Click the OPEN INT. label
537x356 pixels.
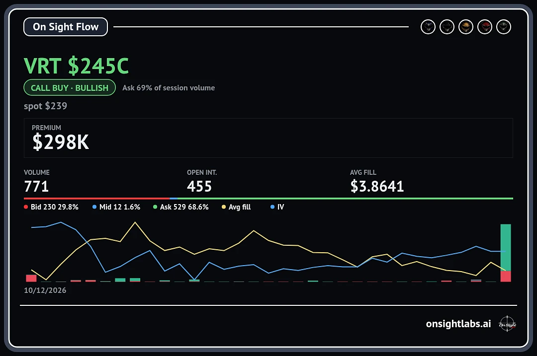[x=202, y=172]
